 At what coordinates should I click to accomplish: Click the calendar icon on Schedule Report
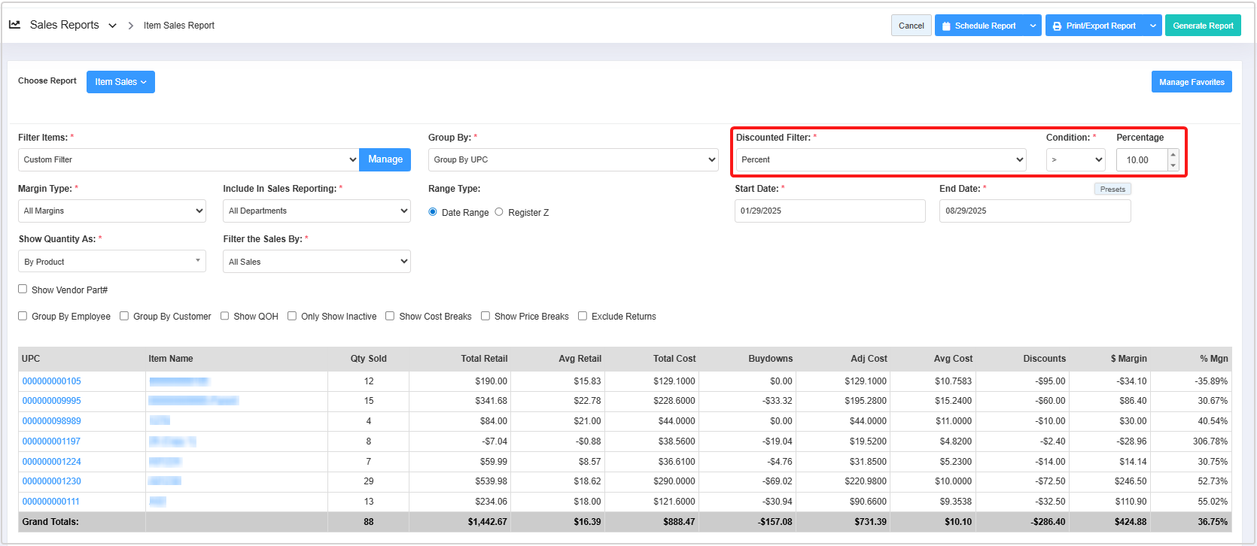coord(946,26)
